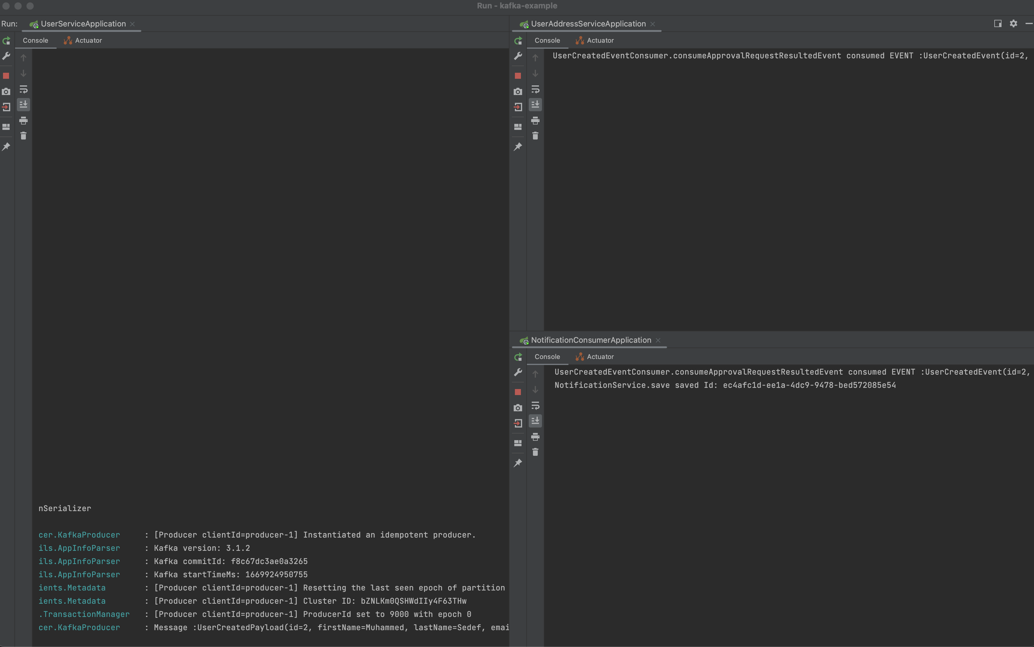
Task: Open the Run tool window settings gear
Action: tap(1013, 23)
